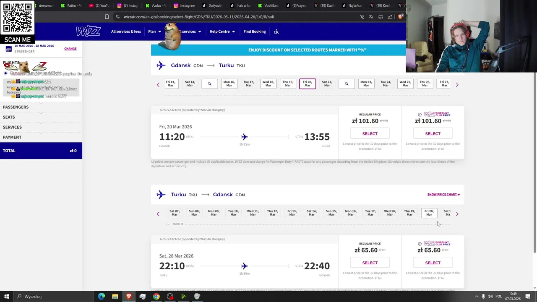The image size is (537, 302).
Task: Expand the Help Centre menu
Action: click(222, 31)
